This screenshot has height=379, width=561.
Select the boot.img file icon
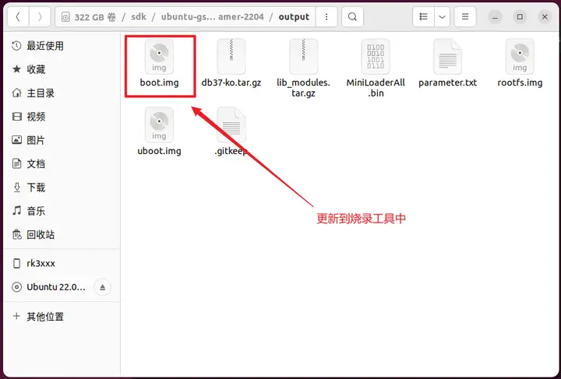point(159,57)
